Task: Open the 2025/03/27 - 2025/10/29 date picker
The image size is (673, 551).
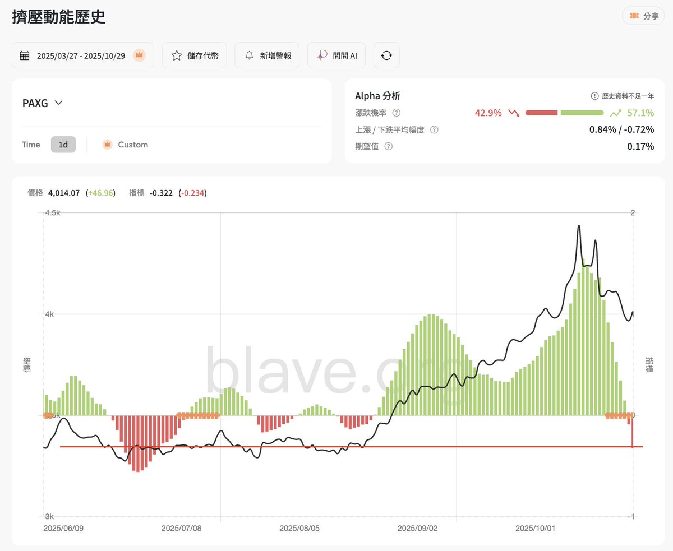Action: 81,55
